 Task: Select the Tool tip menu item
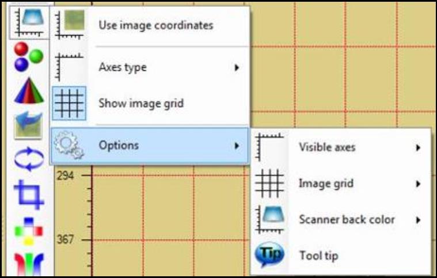(x=341, y=256)
